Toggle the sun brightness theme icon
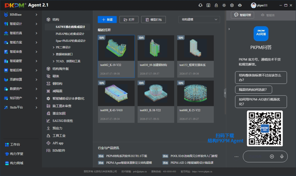296x176 pixels. click(x=224, y=5)
